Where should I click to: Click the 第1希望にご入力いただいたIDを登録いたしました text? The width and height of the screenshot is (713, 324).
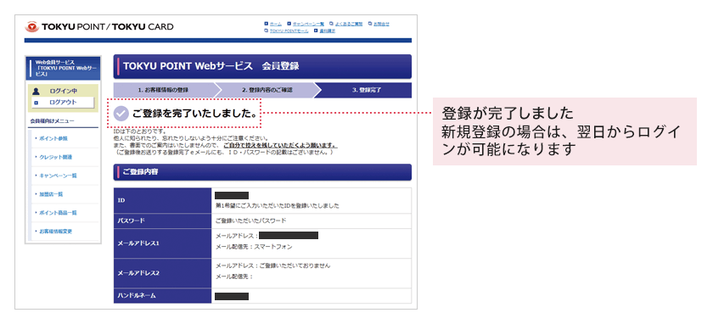click(278, 206)
